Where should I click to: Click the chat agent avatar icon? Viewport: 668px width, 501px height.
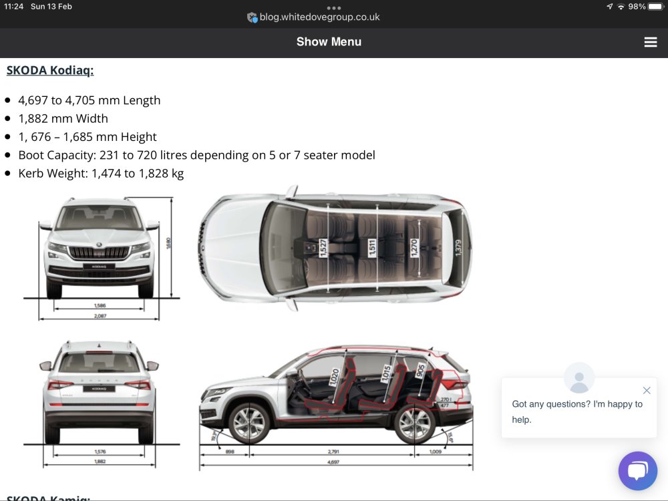coord(579,377)
